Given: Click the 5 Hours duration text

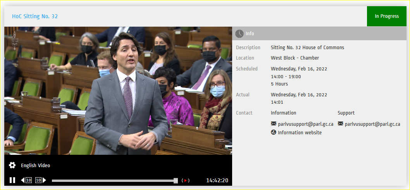Looking at the screenshot, I should click(279, 84).
